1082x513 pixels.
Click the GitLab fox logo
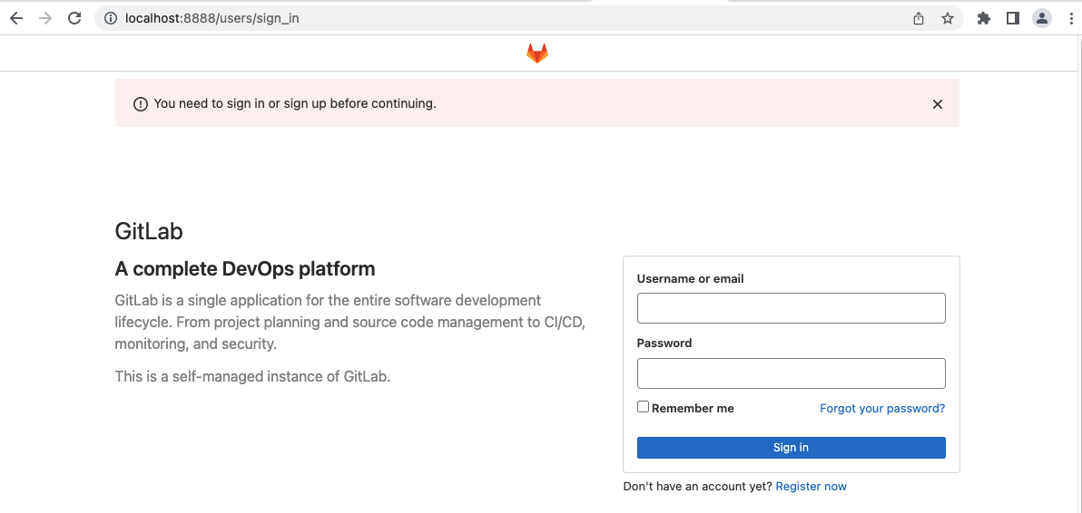[x=537, y=54]
